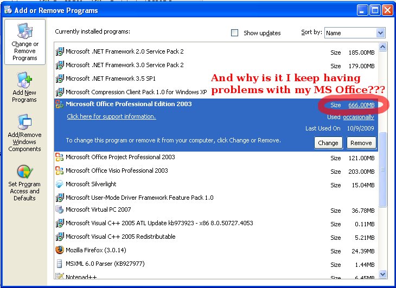Click the Change button for Office 2003
This screenshot has width=396, height=288.
pyautogui.click(x=328, y=143)
